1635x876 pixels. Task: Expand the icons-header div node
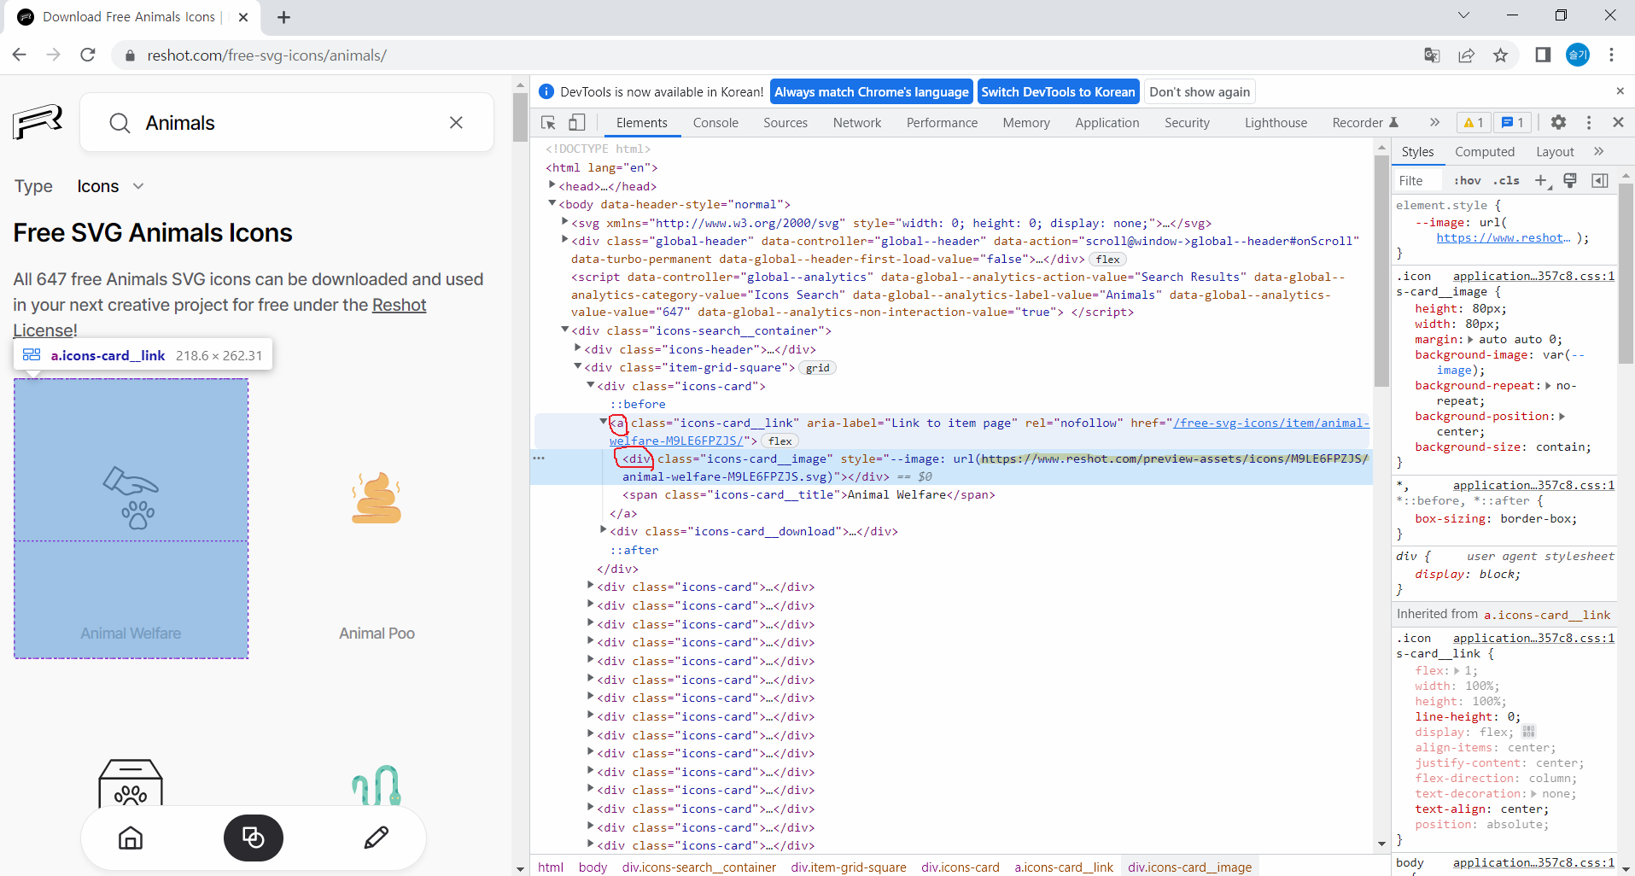(577, 348)
